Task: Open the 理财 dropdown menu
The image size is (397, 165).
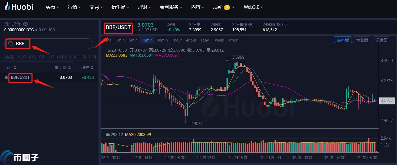Action: click(144, 7)
